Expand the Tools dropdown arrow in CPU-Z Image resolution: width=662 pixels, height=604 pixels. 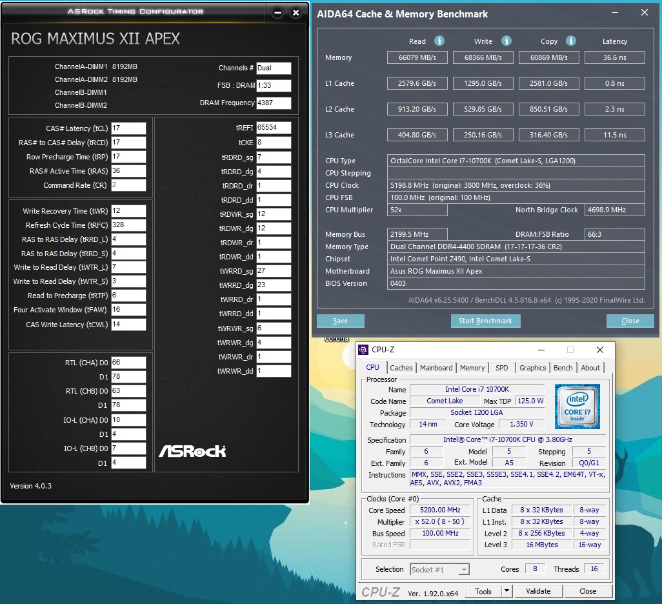[507, 591]
